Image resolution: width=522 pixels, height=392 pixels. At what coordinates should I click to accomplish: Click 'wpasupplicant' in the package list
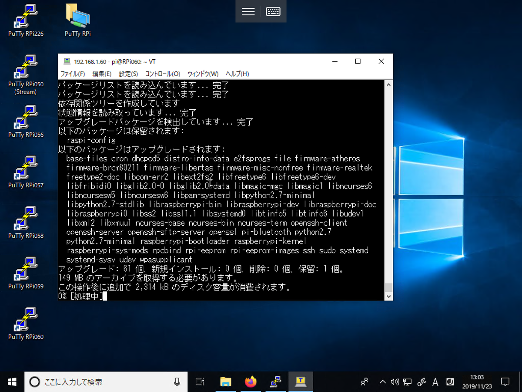166,259
